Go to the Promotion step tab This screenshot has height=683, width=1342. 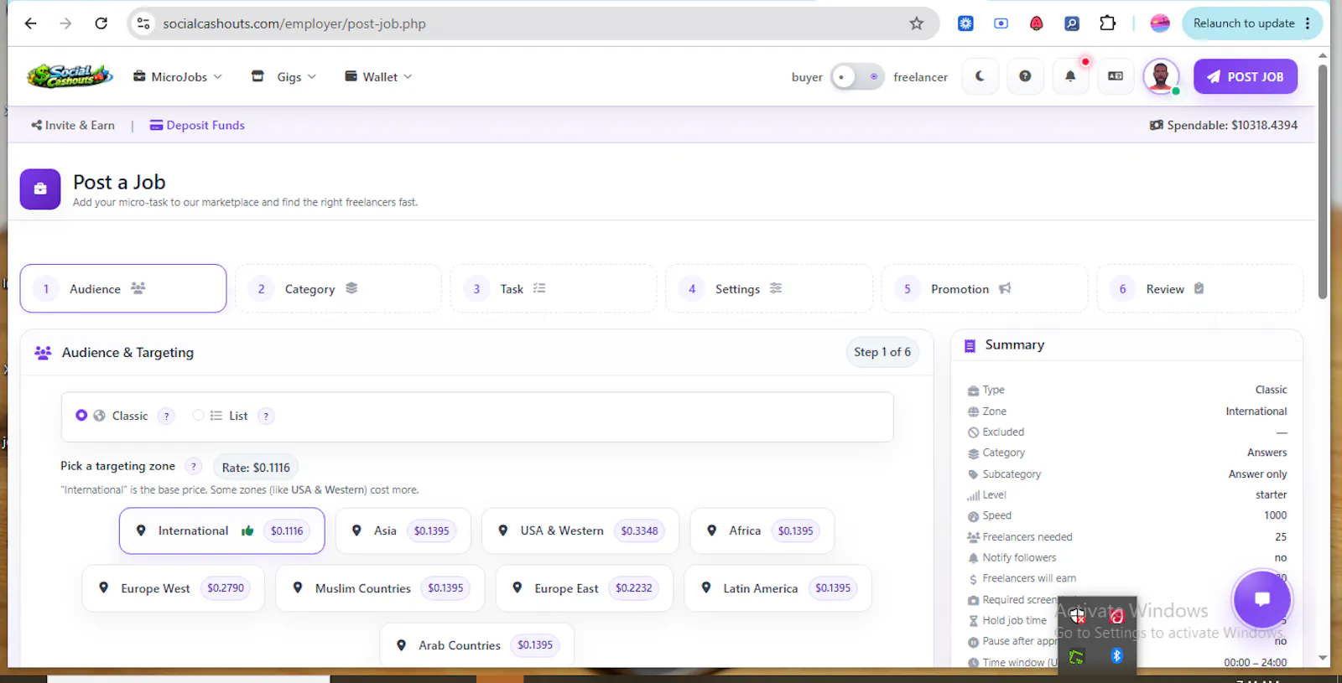pyautogui.click(x=985, y=288)
